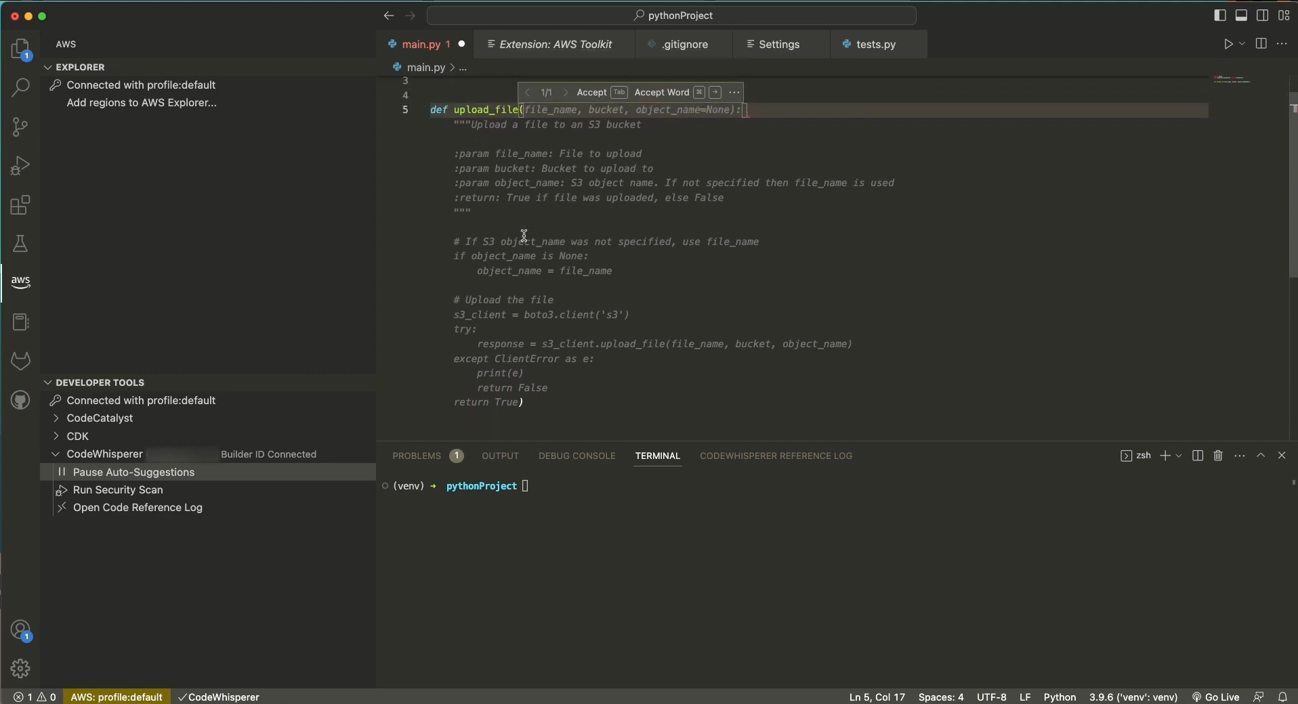Open the Extensions view icon
1298x704 pixels.
(21, 205)
